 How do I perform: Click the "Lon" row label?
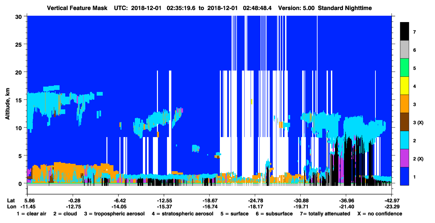[x=11, y=207]
